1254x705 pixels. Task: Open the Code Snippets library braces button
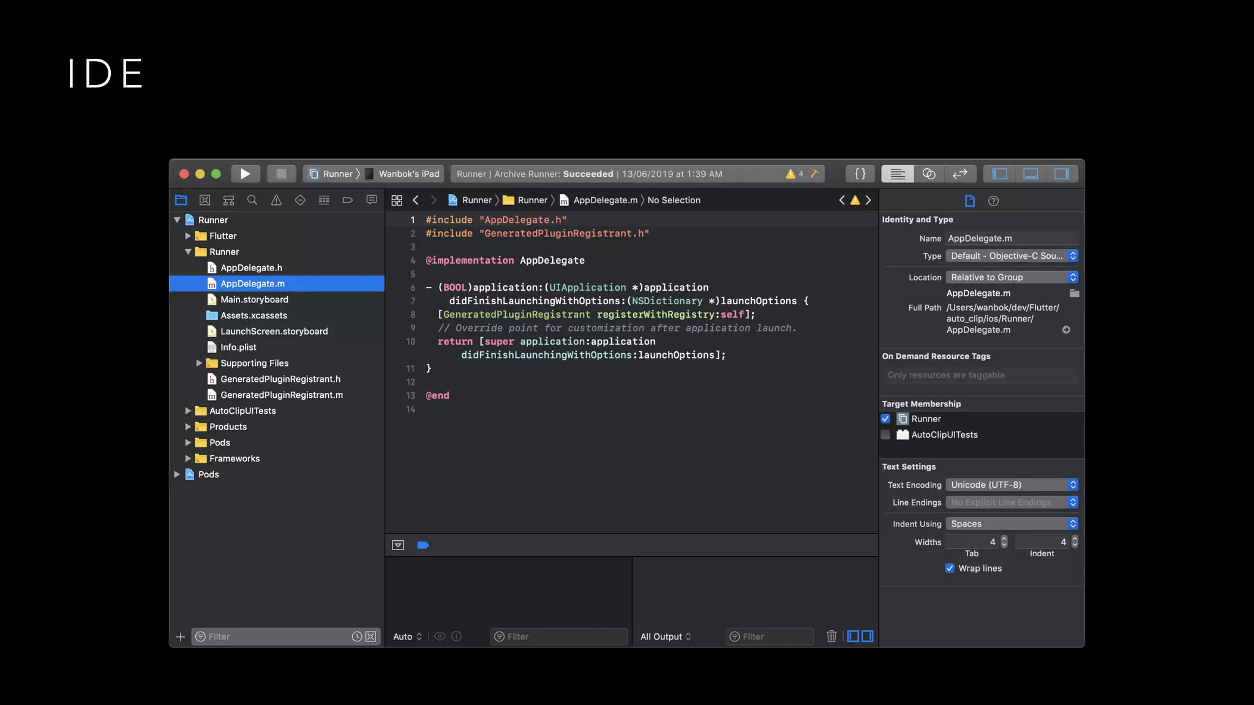(x=860, y=174)
